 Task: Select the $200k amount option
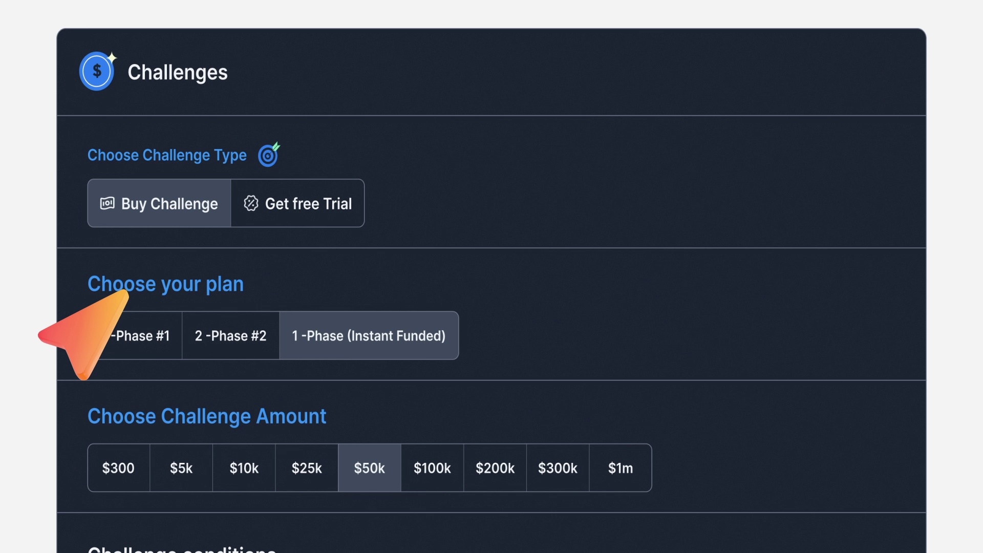[x=495, y=468]
